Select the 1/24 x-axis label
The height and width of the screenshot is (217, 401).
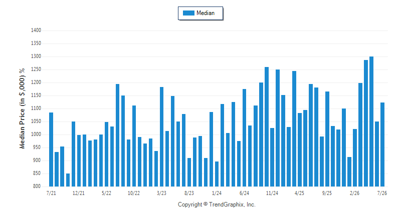[217, 193]
